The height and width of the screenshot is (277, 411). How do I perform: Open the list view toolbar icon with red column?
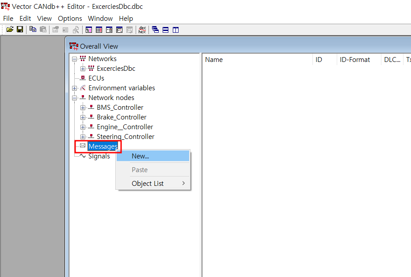pyautogui.click(x=99, y=30)
